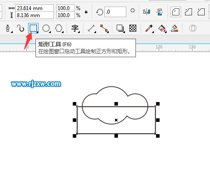The width and height of the screenshot is (210, 172).
Task: Click the top-center selection handle of rectangle
Action: 116,104
